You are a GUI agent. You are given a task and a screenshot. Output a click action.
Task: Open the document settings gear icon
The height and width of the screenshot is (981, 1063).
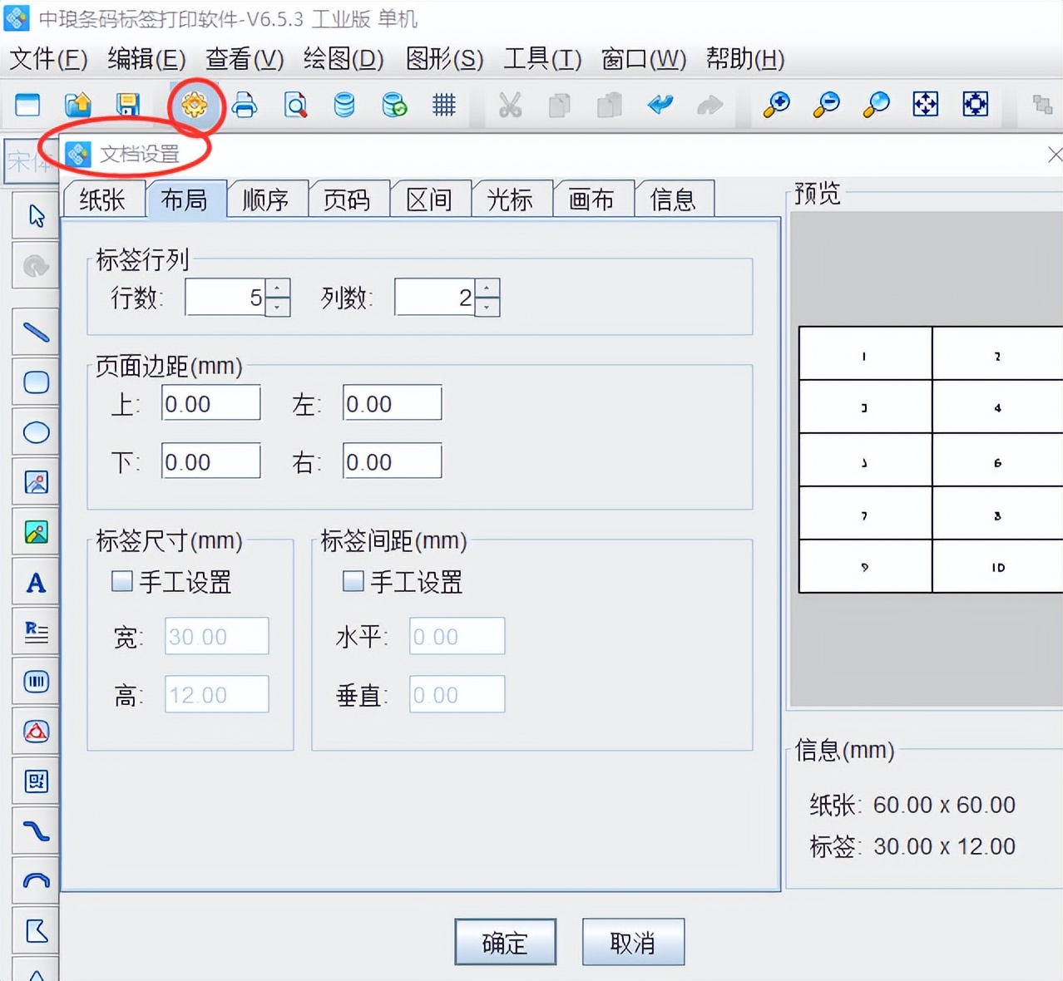(x=195, y=105)
